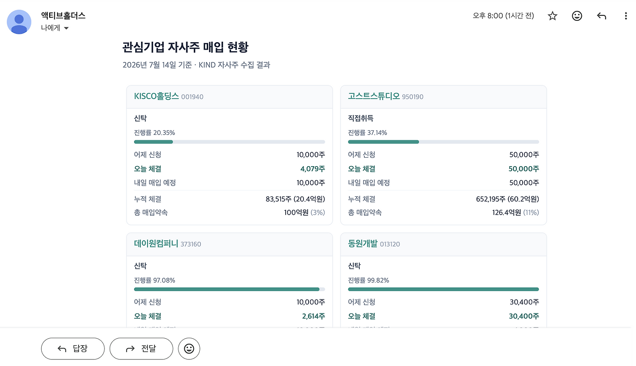The width and height of the screenshot is (636, 366).
Task: Star this email from 액티브홀더스
Action: (x=553, y=16)
